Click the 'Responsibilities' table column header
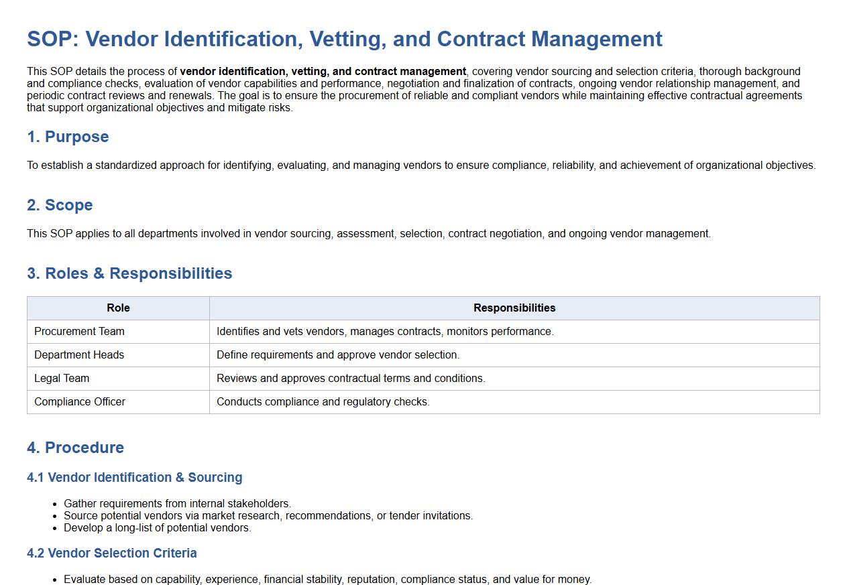 (514, 308)
